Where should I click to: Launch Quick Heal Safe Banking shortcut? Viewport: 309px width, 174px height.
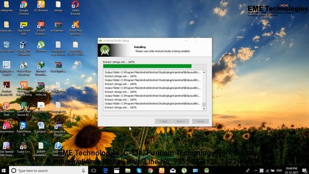(x=24, y=89)
